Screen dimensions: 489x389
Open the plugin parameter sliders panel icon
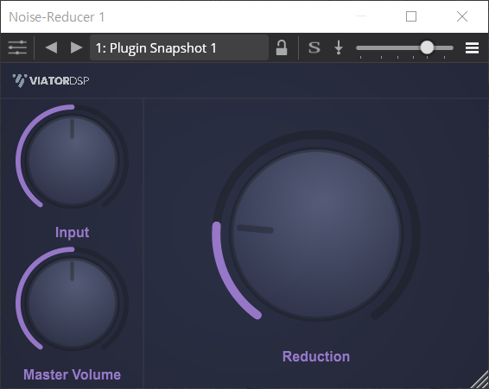point(17,47)
